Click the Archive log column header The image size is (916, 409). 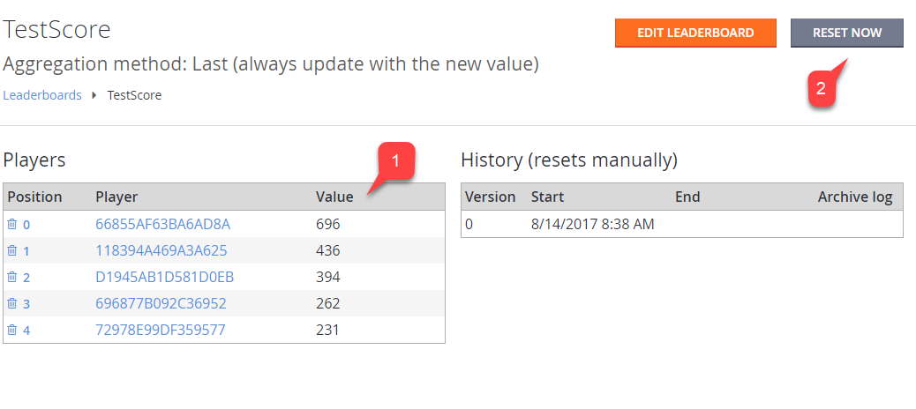click(854, 197)
